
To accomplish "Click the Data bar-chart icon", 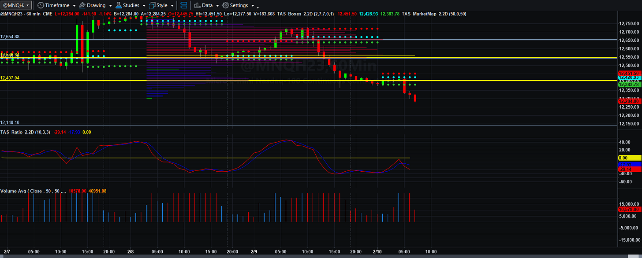I will 198,5.
